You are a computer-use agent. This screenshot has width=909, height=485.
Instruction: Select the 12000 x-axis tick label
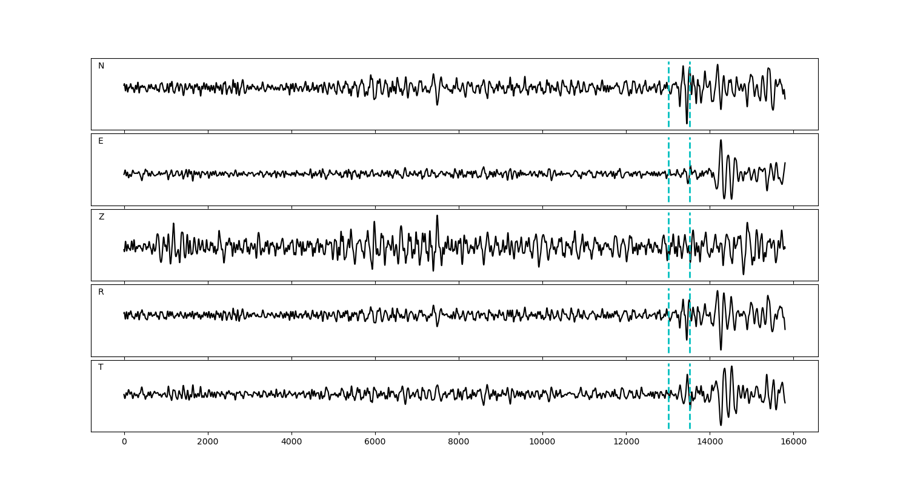[x=626, y=443]
